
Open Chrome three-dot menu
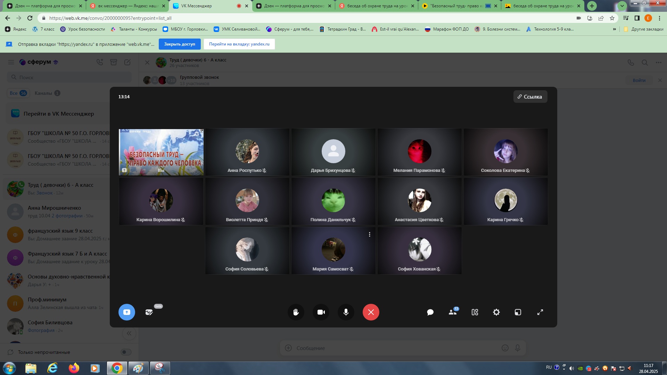659,18
